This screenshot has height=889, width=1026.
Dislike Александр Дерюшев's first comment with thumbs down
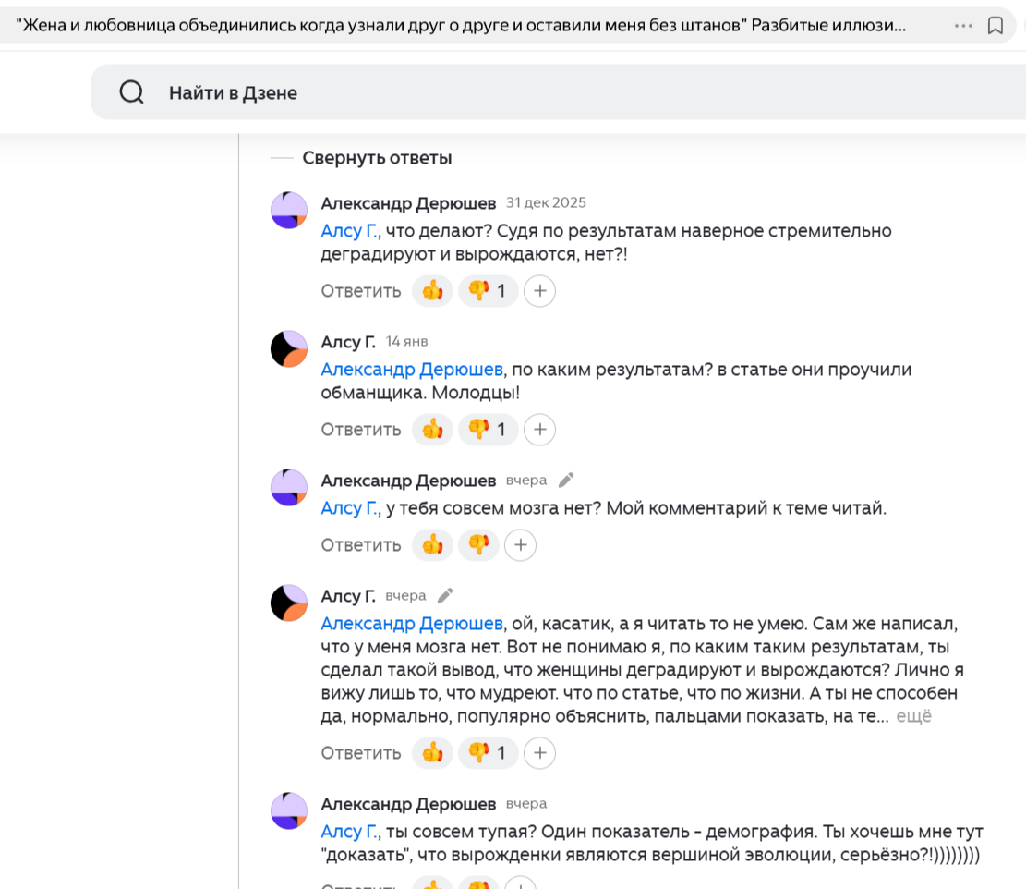click(480, 290)
